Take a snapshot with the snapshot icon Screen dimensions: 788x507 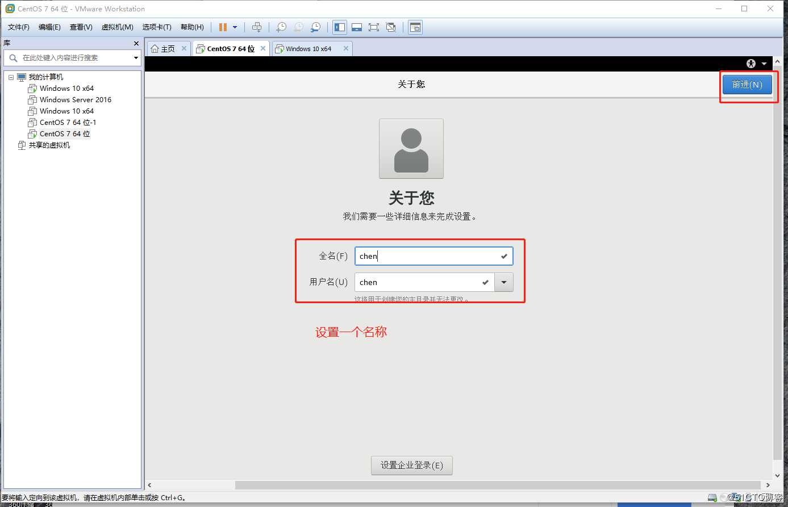point(281,27)
